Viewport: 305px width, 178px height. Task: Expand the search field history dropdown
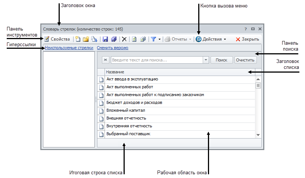(206, 60)
